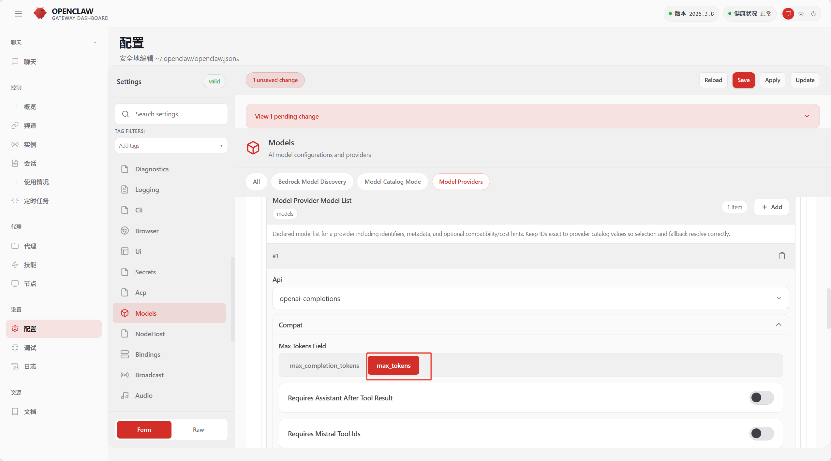831x461 pixels.
Task: Switch to Raw editor mode
Action: point(198,430)
